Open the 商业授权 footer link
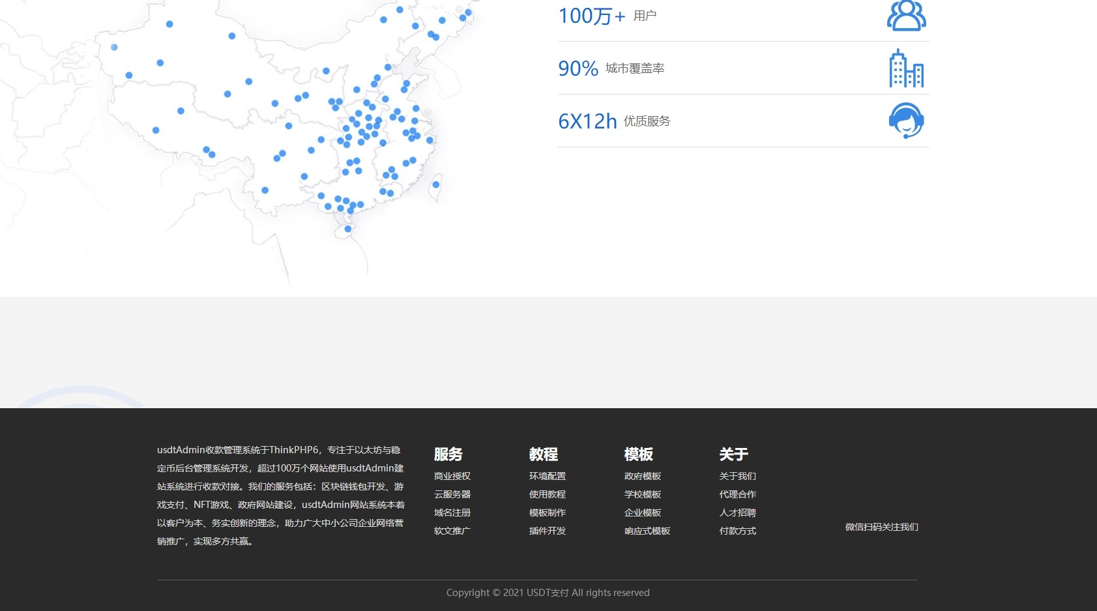 click(452, 476)
